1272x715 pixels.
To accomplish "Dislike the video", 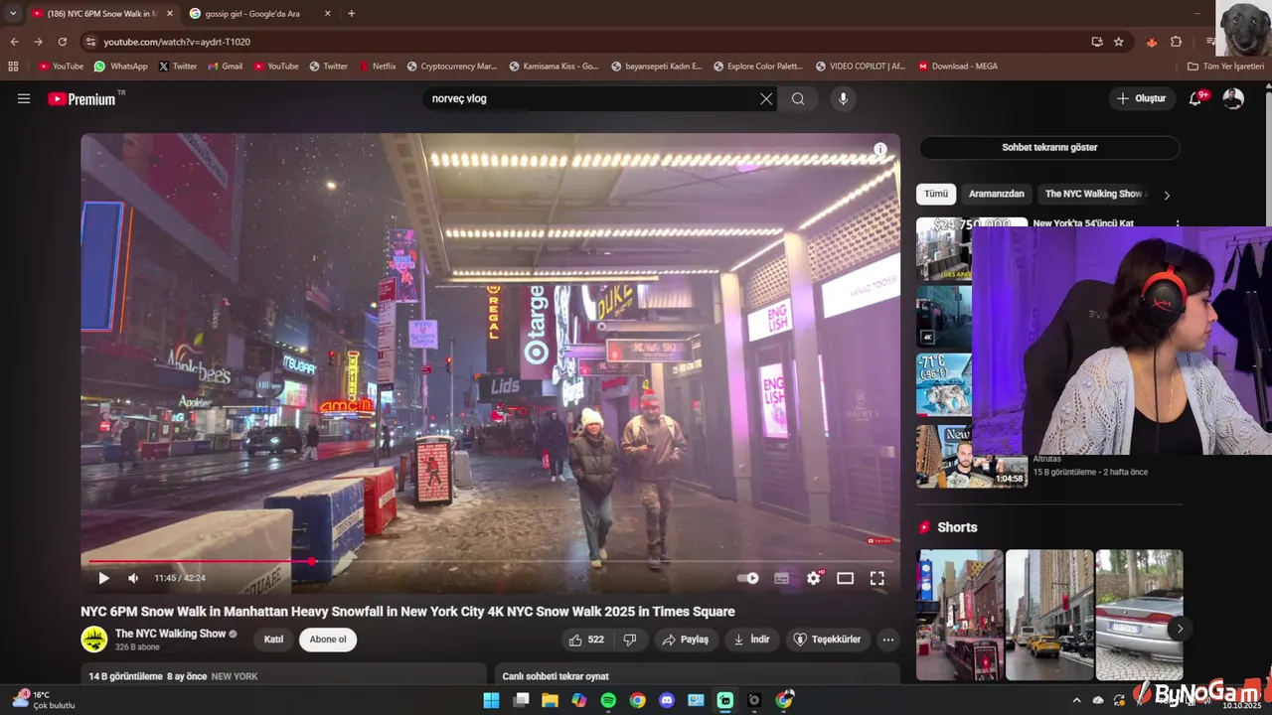I will click(630, 640).
